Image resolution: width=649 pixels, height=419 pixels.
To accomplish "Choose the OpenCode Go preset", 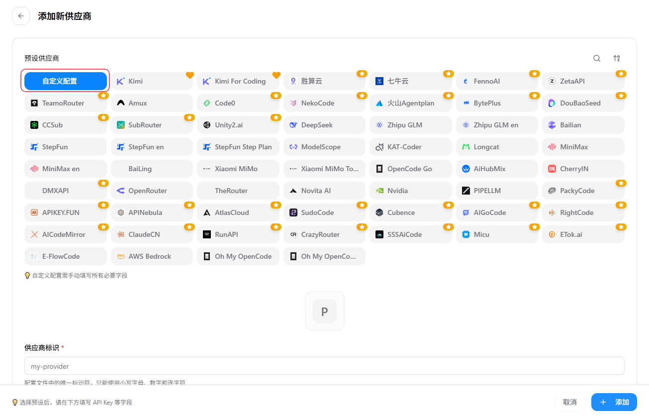I will click(x=411, y=169).
